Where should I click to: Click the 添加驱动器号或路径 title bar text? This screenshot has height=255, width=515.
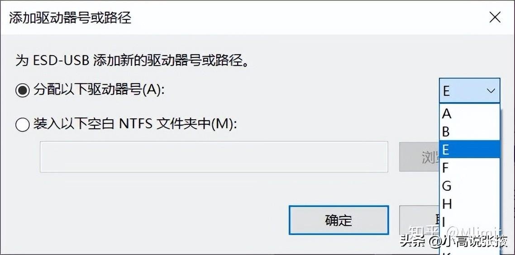click(70, 17)
